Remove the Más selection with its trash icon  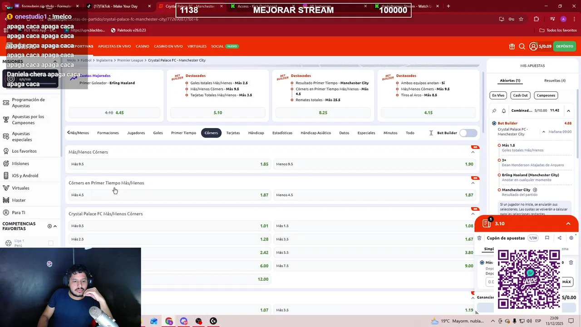(x=571, y=263)
